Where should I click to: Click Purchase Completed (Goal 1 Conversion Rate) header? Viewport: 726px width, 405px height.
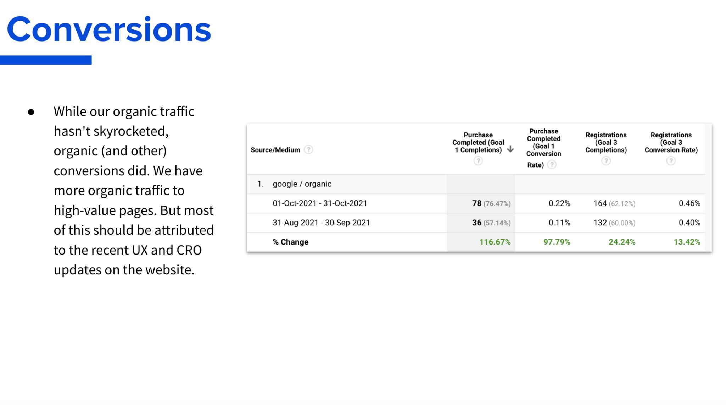(543, 148)
